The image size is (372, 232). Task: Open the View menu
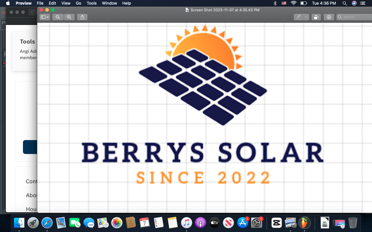point(66,3)
